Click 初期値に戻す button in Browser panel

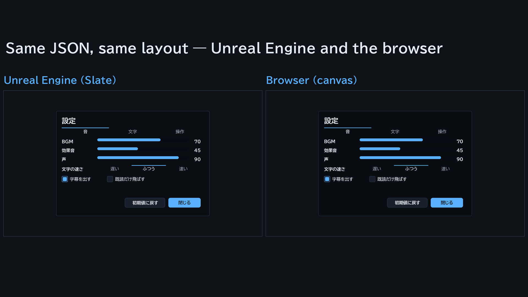(407, 203)
